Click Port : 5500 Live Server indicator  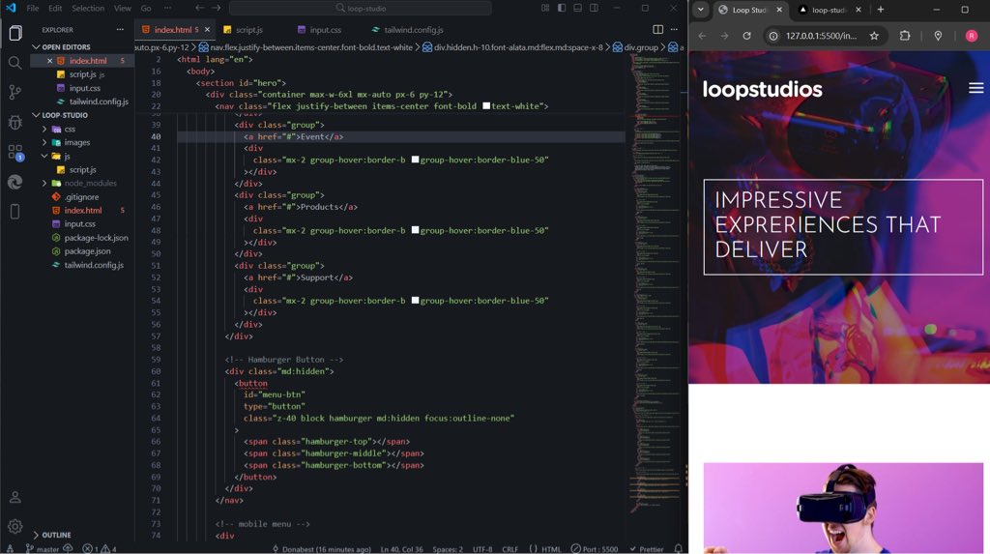tap(595, 549)
